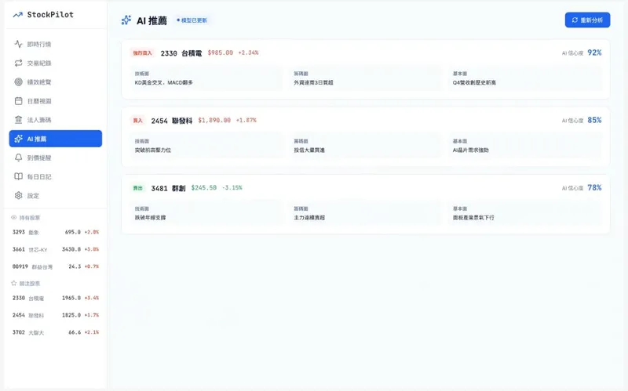Open the 3481 群創 card title
This screenshot has height=391, width=628.
168,188
